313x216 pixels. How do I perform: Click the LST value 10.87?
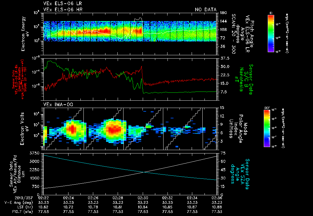point(192,207)
